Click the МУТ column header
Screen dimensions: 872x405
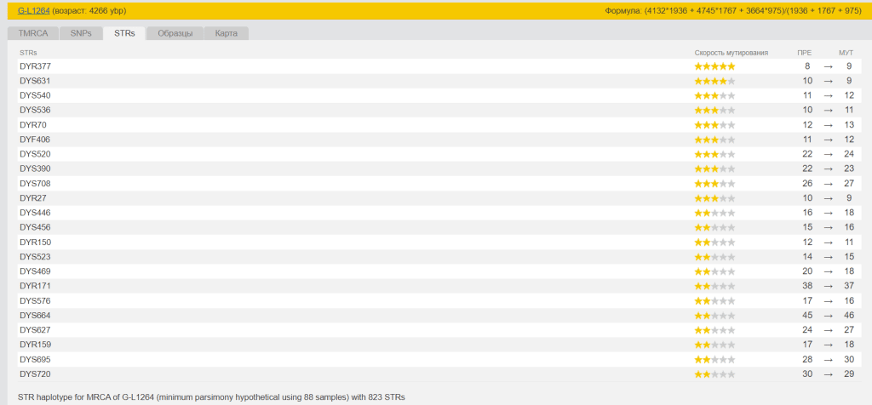(x=846, y=53)
